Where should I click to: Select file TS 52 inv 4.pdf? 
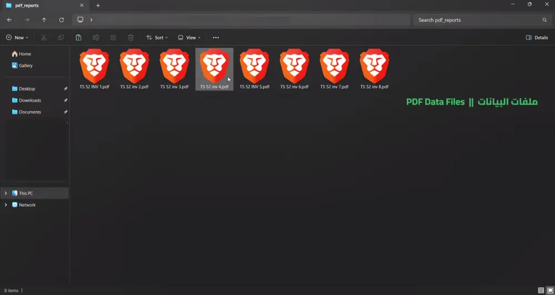214,69
